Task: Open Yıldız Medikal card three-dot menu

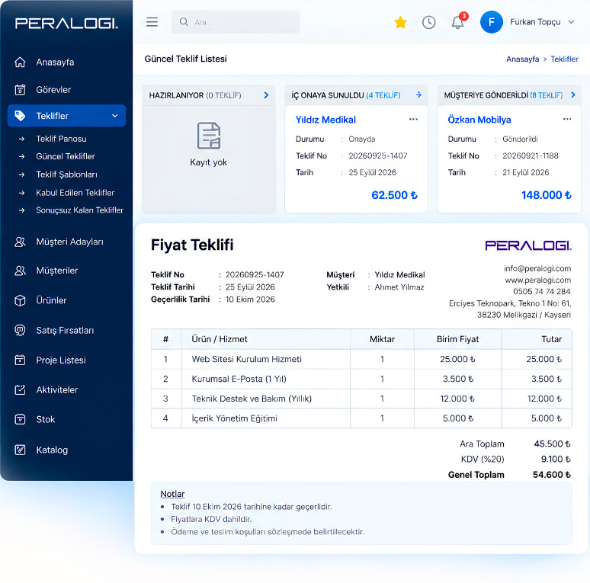Action: (x=413, y=119)
